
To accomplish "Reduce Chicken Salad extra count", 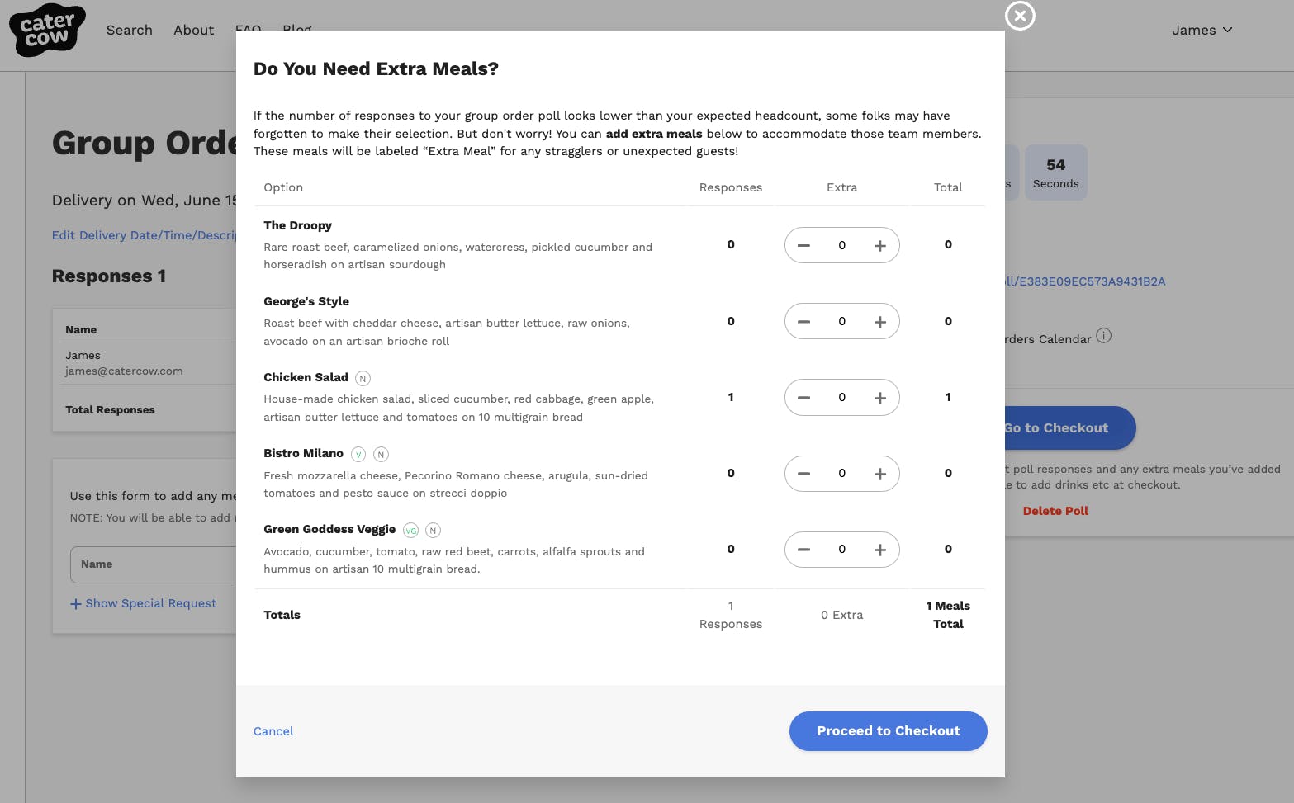I will tap(803, 398).
